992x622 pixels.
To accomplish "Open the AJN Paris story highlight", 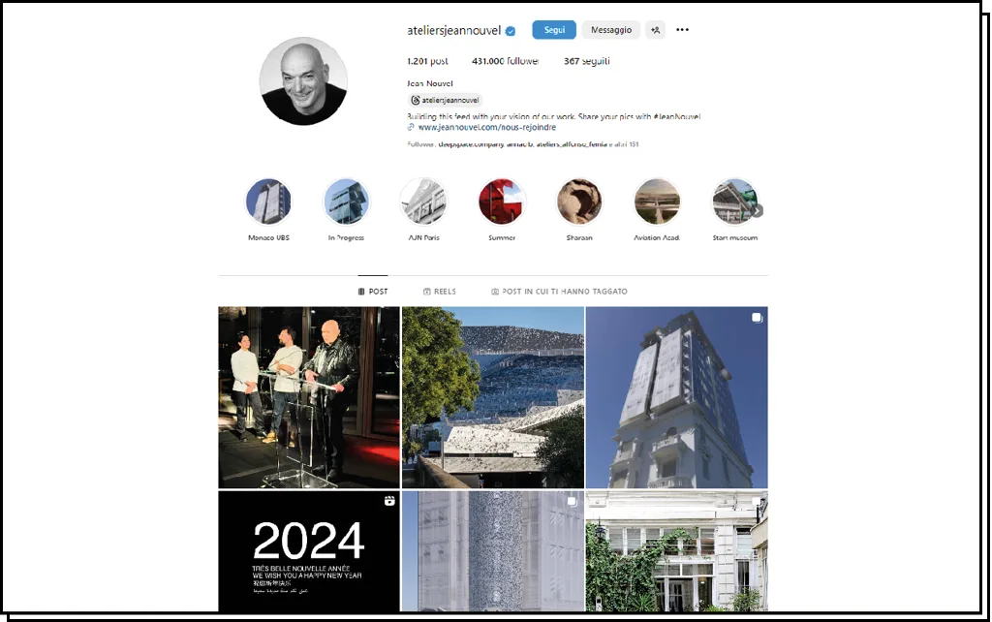I will tap(424, 202).
